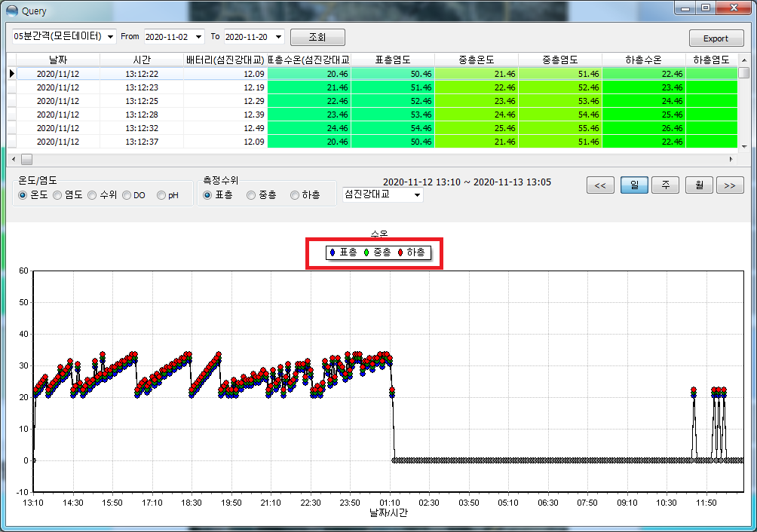The height and width of the screenshot is (532, 757).
Task: Switch chart range to 월 (month)
Action: click(x=699, y=185)
